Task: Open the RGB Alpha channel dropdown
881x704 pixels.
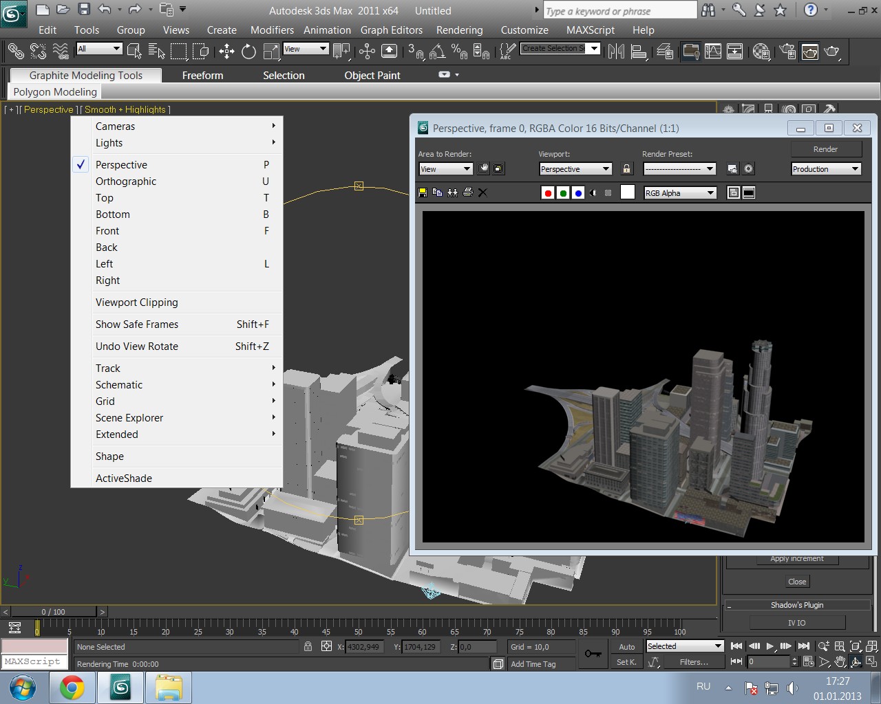Action: coord(680,193)
